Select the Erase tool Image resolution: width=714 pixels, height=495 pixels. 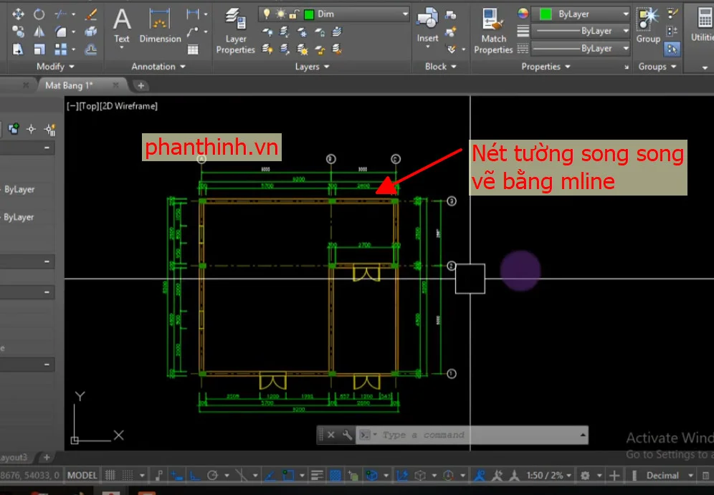[x=91, y=14]
